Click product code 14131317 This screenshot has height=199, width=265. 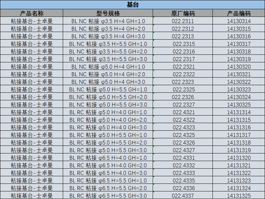(239, 135)
